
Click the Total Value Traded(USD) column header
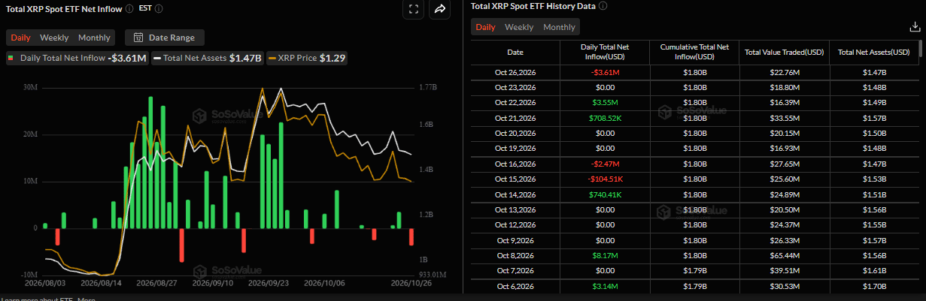[784, 53]
